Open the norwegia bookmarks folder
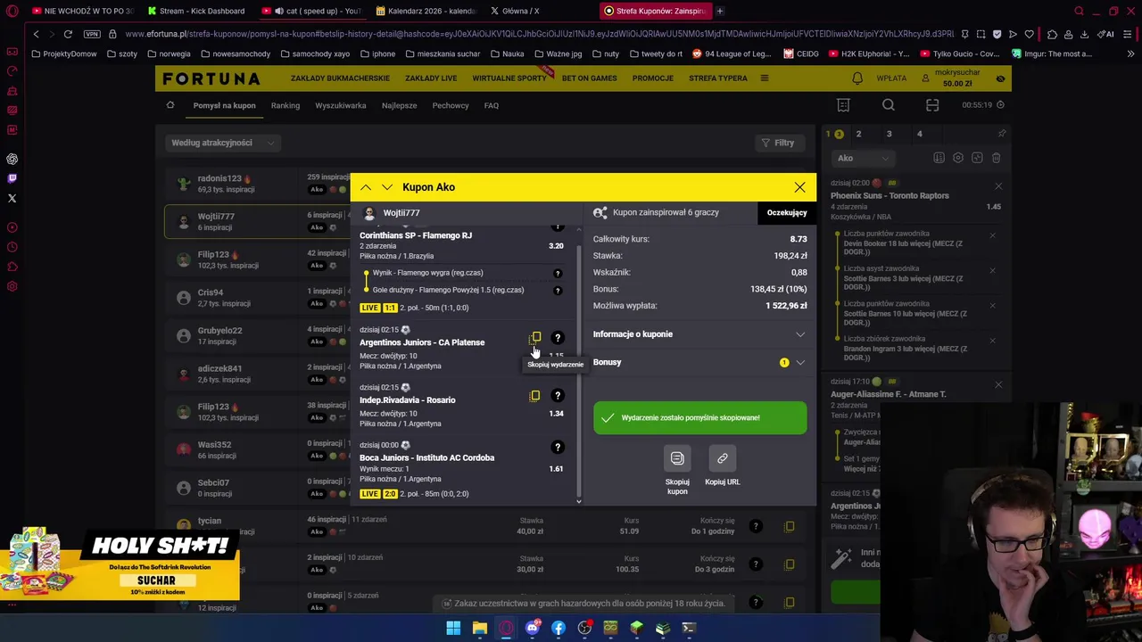Image resolution: width=1142 pixels, height=642 pixels. [x=170, y=53]
